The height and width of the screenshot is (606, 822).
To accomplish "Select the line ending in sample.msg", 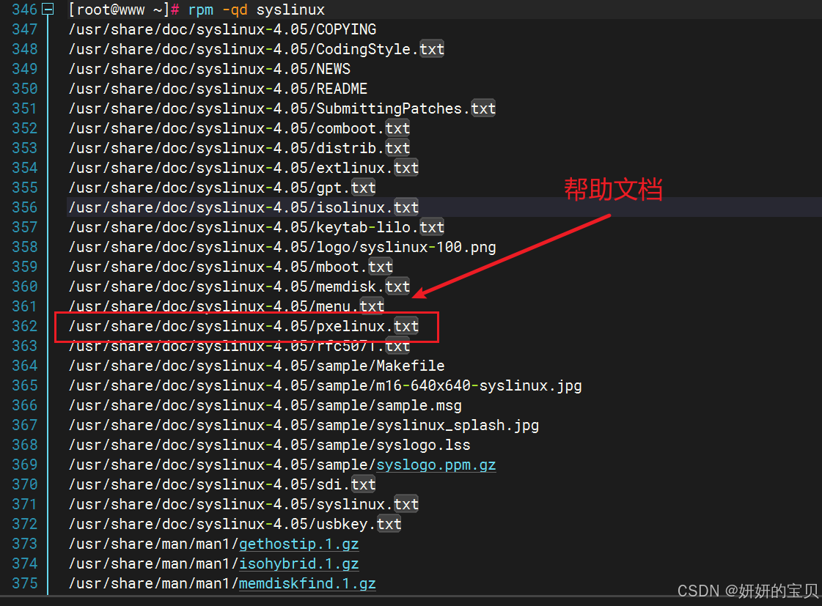I will coord(265,405).
